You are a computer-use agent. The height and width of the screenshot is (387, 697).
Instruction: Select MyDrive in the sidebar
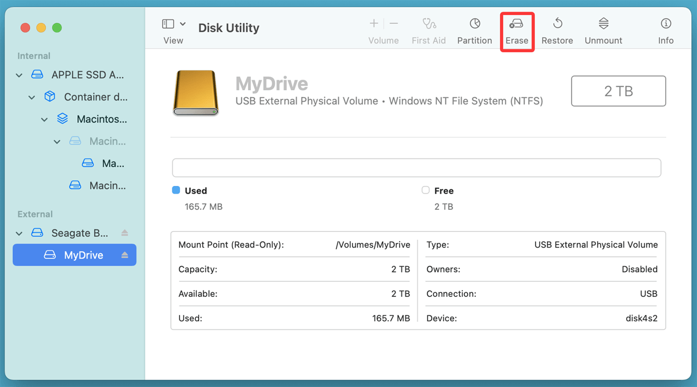click(x=83, y=255)
